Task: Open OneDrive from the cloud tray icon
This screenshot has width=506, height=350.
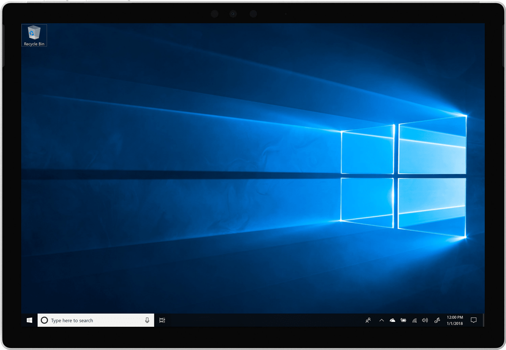Action: 392,320
